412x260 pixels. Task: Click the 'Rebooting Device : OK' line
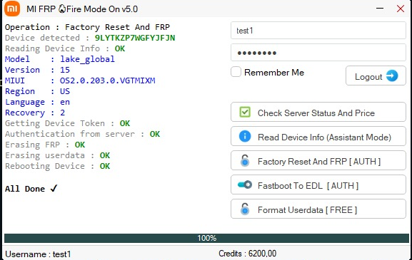57,166
